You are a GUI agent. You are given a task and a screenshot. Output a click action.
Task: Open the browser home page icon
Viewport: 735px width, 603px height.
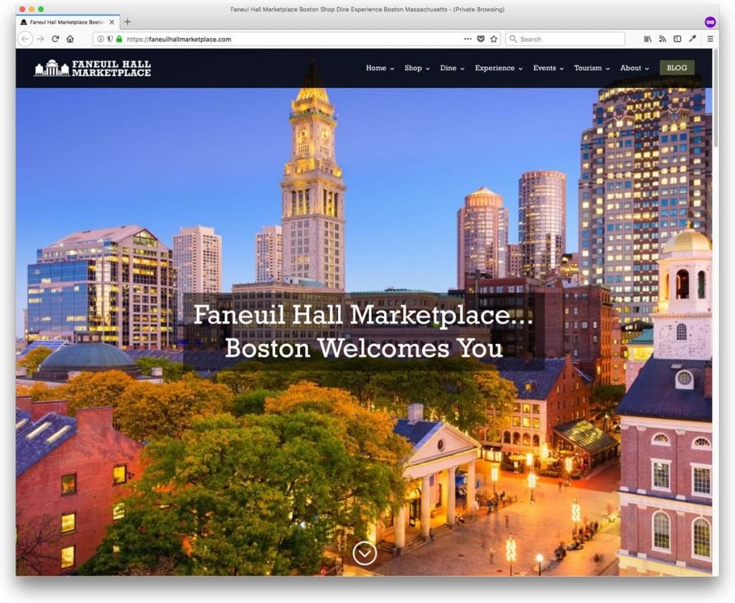click(70, 39)
